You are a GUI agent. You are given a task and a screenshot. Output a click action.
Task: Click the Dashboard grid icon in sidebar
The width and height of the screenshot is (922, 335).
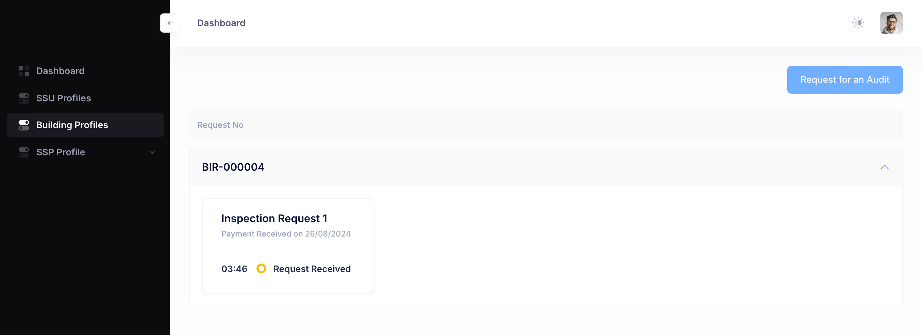(x=24, y=71)
